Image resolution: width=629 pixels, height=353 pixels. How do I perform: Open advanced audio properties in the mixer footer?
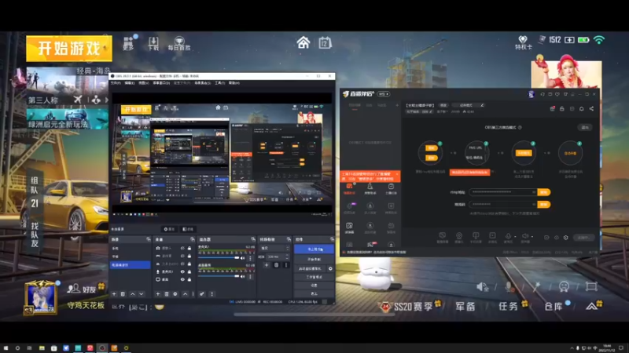202,294
